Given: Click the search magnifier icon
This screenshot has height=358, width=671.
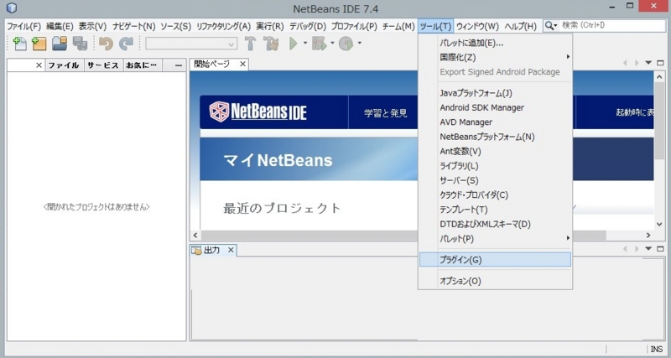Looking at the screenshot, I should tap(549, 26).
